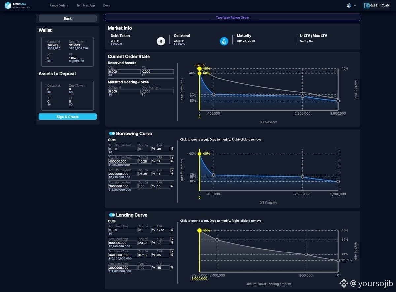This screenshot has width=396, height=292.
Task: Remove the 900000 lend cut with x
Action: [x=172, y=239]
